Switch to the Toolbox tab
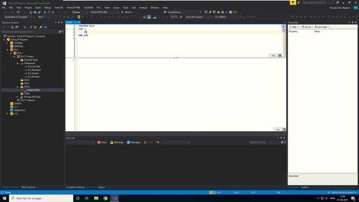The width and height of the screenshot is (359, 202). [305, 187]
